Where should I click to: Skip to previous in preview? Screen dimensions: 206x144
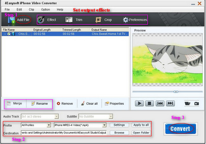tap(160, 103)
